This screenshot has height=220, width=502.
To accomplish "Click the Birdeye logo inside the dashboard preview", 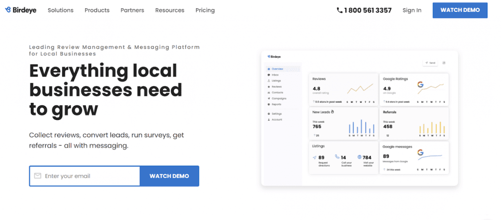I will (x=274, y=57).
